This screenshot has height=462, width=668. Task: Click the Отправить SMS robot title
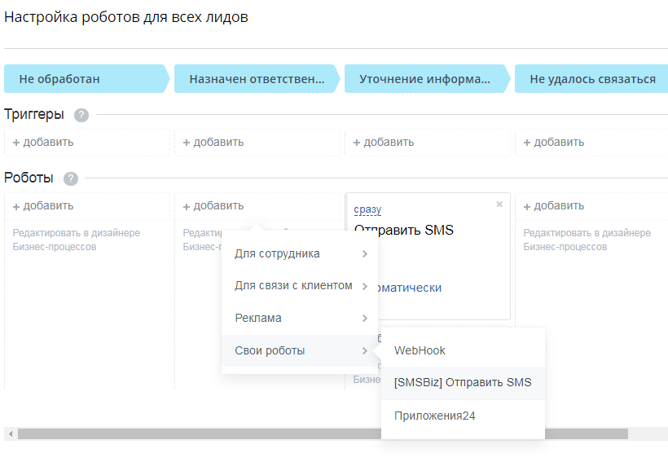tap(404, 230)
